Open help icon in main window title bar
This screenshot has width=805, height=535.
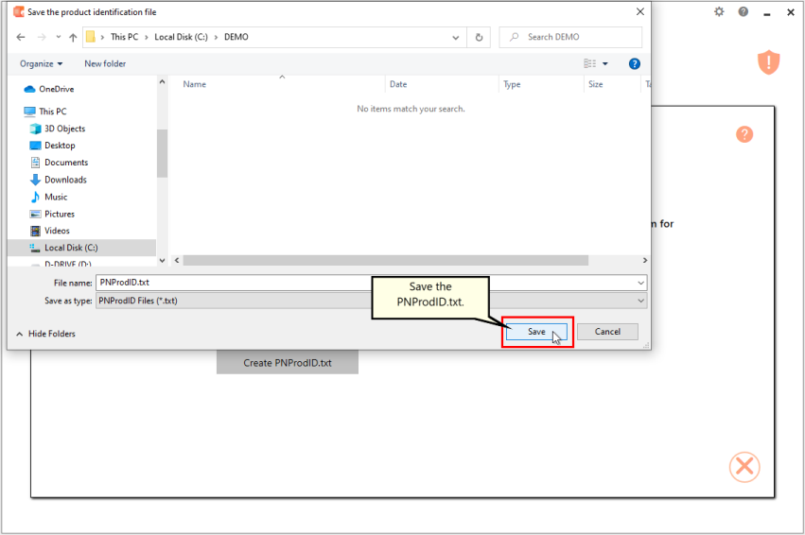tap(743, 11)
